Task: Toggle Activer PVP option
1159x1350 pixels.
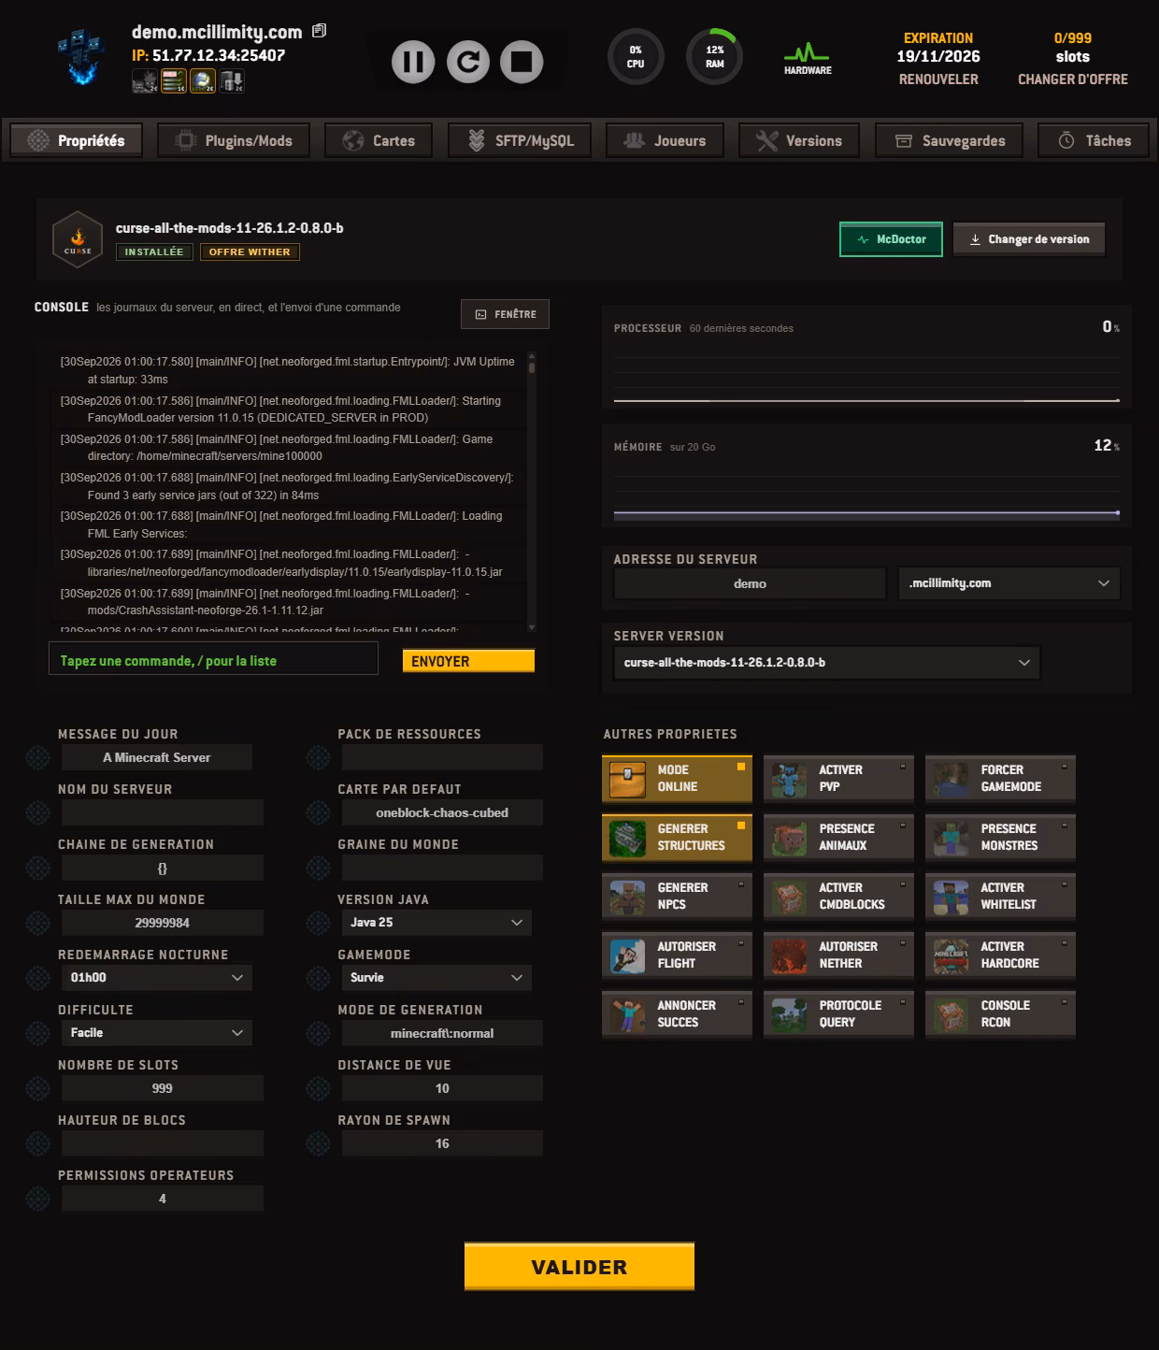Action: pos(838,779)
